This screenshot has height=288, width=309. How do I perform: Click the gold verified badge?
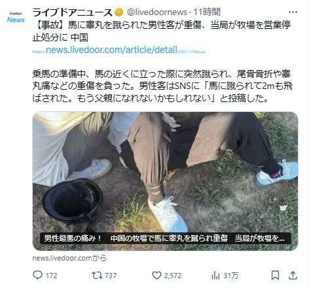pyautogui.click(x=119, y=12)
